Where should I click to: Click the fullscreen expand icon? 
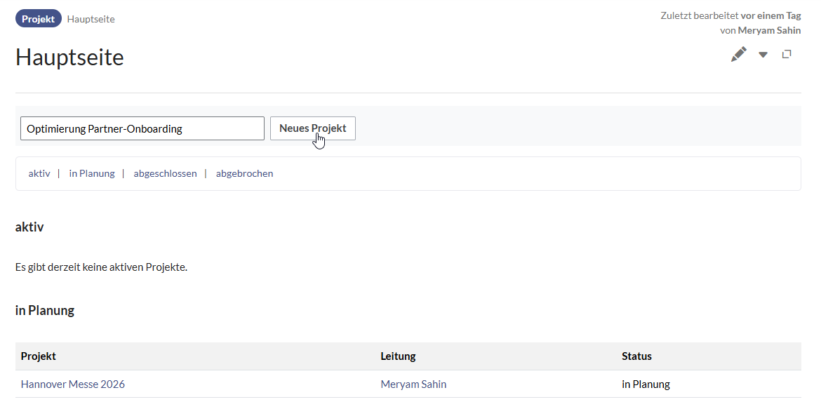tap(787, 55)
